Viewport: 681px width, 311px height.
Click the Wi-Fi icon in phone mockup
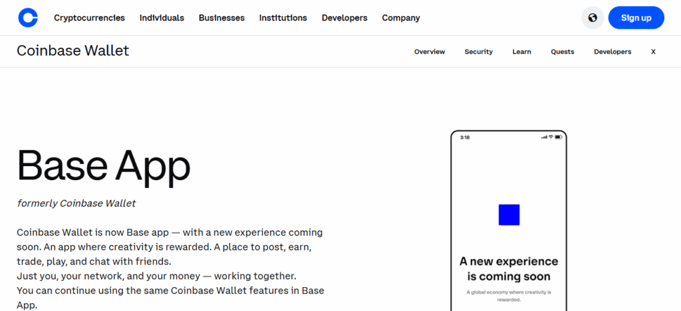coord(551,137)
